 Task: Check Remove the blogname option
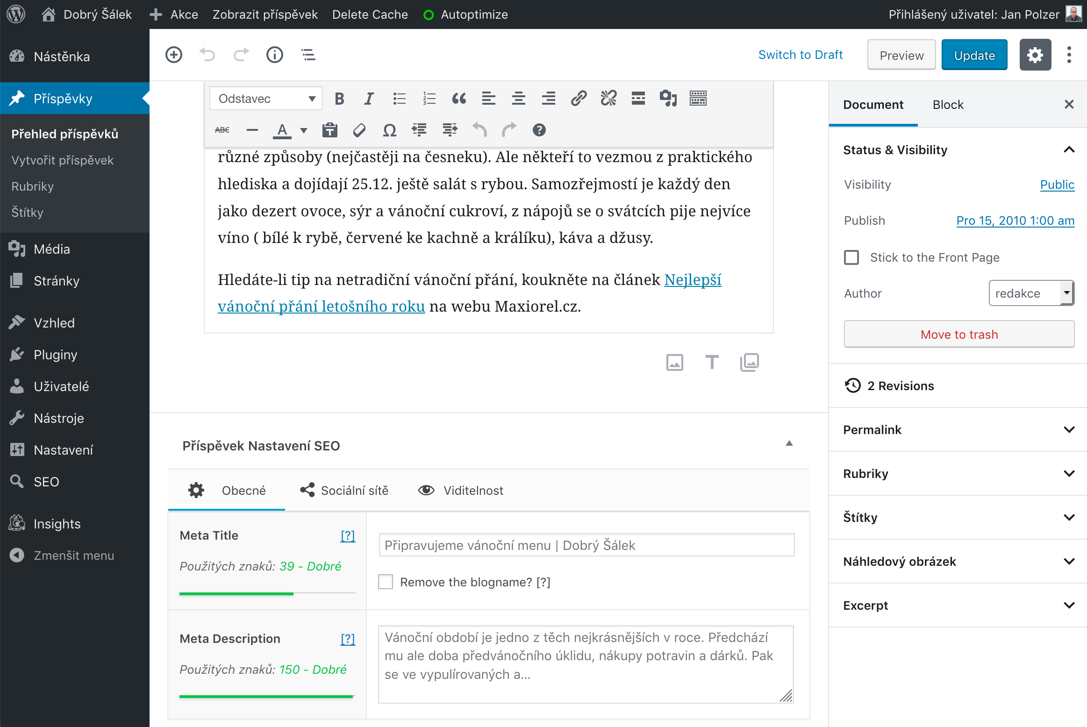point(386,582)
